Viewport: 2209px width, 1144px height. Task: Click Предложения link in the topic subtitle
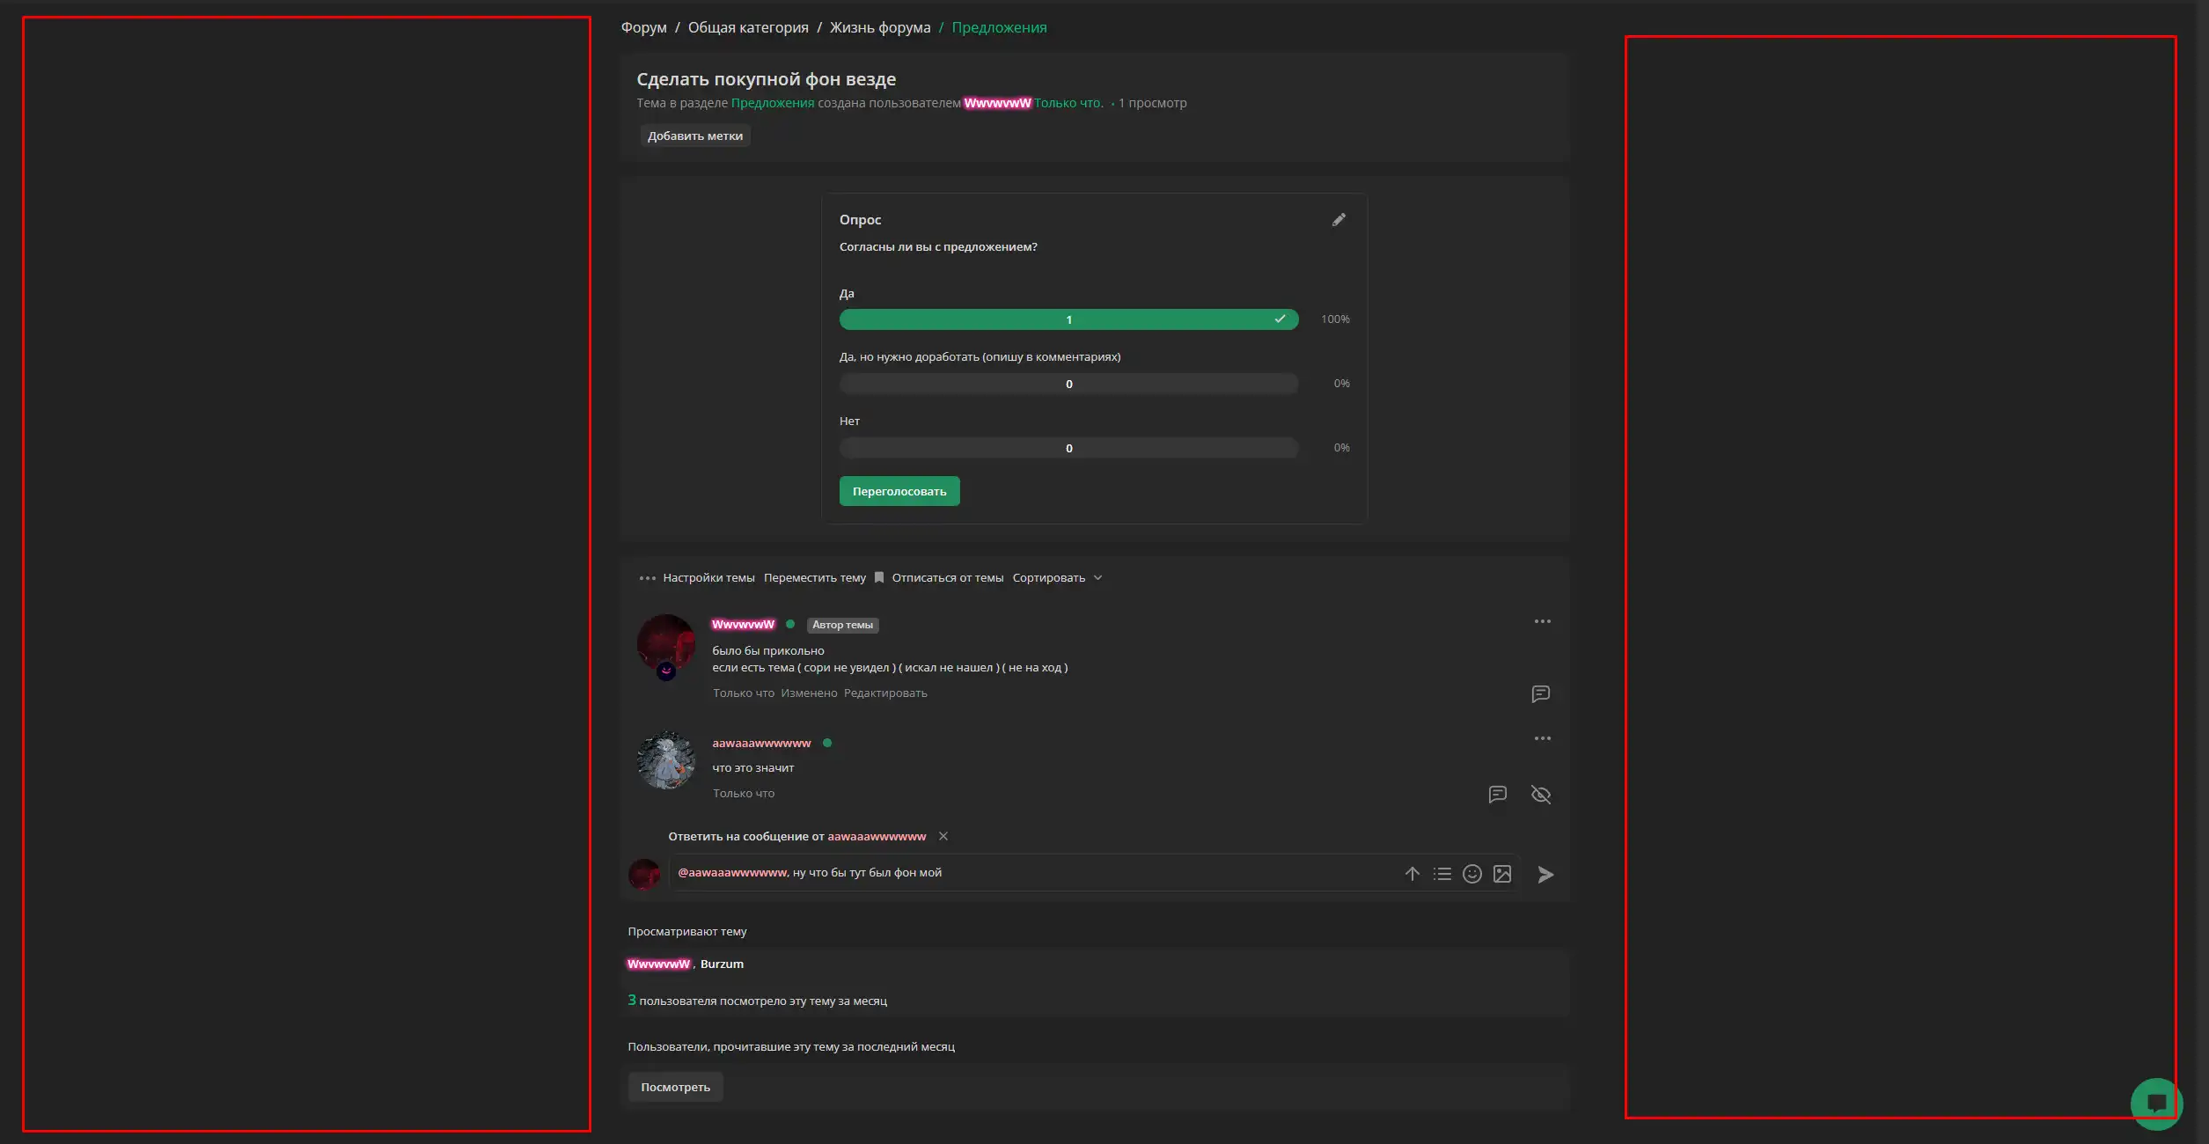(773, 103)
